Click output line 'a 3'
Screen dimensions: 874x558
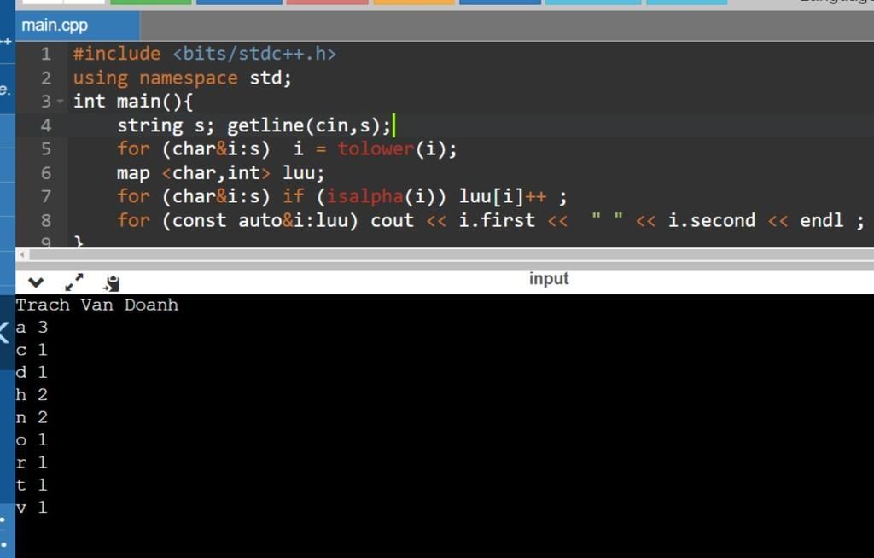(x=32, y=328)
